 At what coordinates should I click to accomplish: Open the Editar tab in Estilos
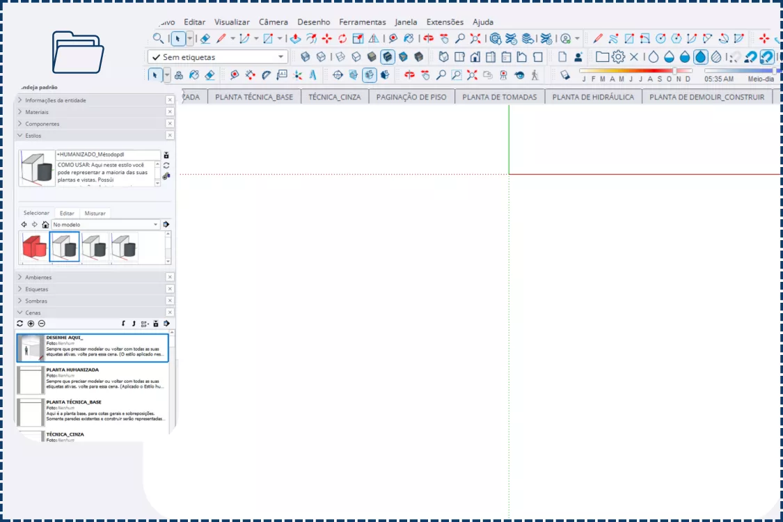(67, 213)
